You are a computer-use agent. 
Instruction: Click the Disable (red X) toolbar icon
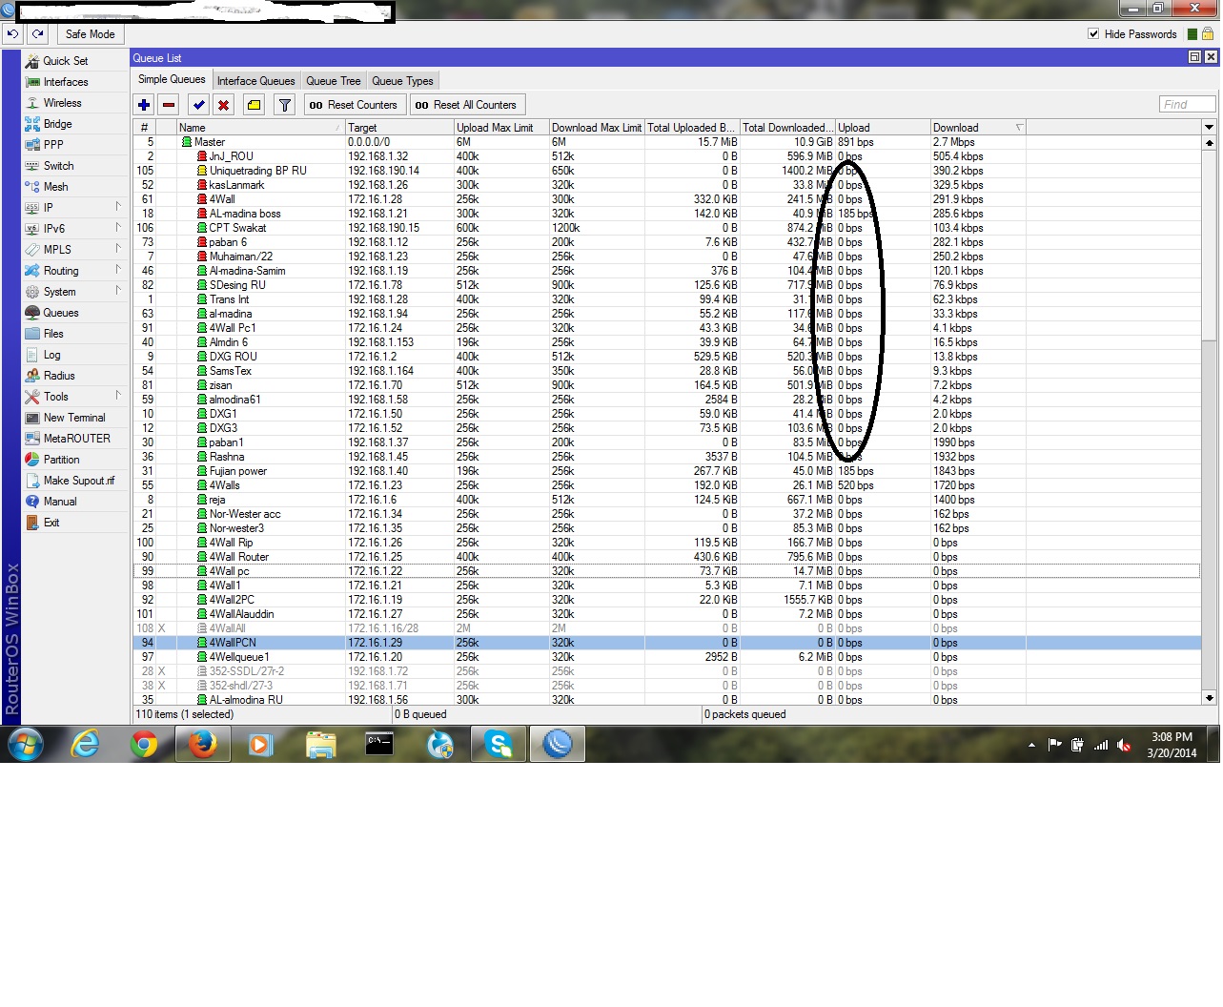pyautogui.click(x=223, y=104)
